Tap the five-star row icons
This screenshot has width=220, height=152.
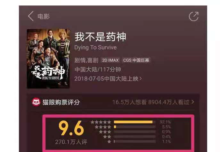[x=101, y=122]
